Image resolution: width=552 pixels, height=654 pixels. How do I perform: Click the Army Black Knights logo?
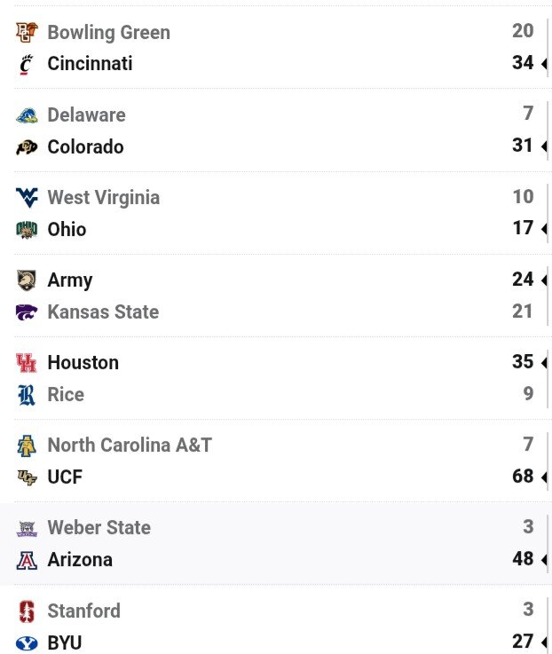[27, 280]
